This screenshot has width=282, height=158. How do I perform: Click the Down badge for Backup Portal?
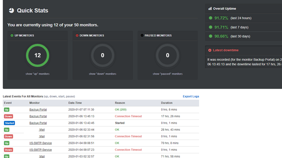[9, 116]
